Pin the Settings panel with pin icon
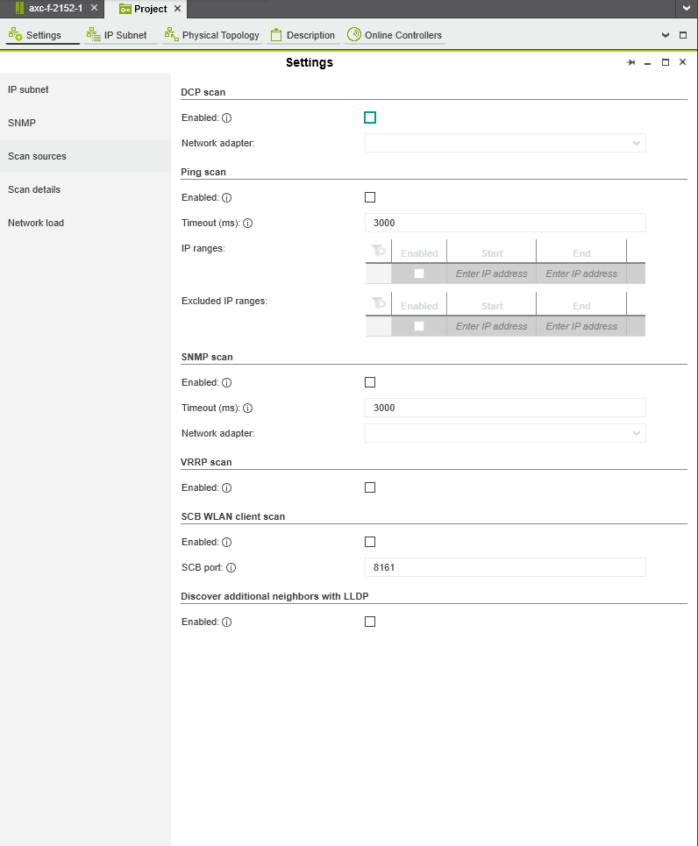 click(x=630, y=63)
